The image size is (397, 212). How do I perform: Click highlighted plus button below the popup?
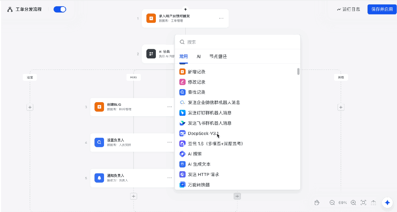click(237, 196)
